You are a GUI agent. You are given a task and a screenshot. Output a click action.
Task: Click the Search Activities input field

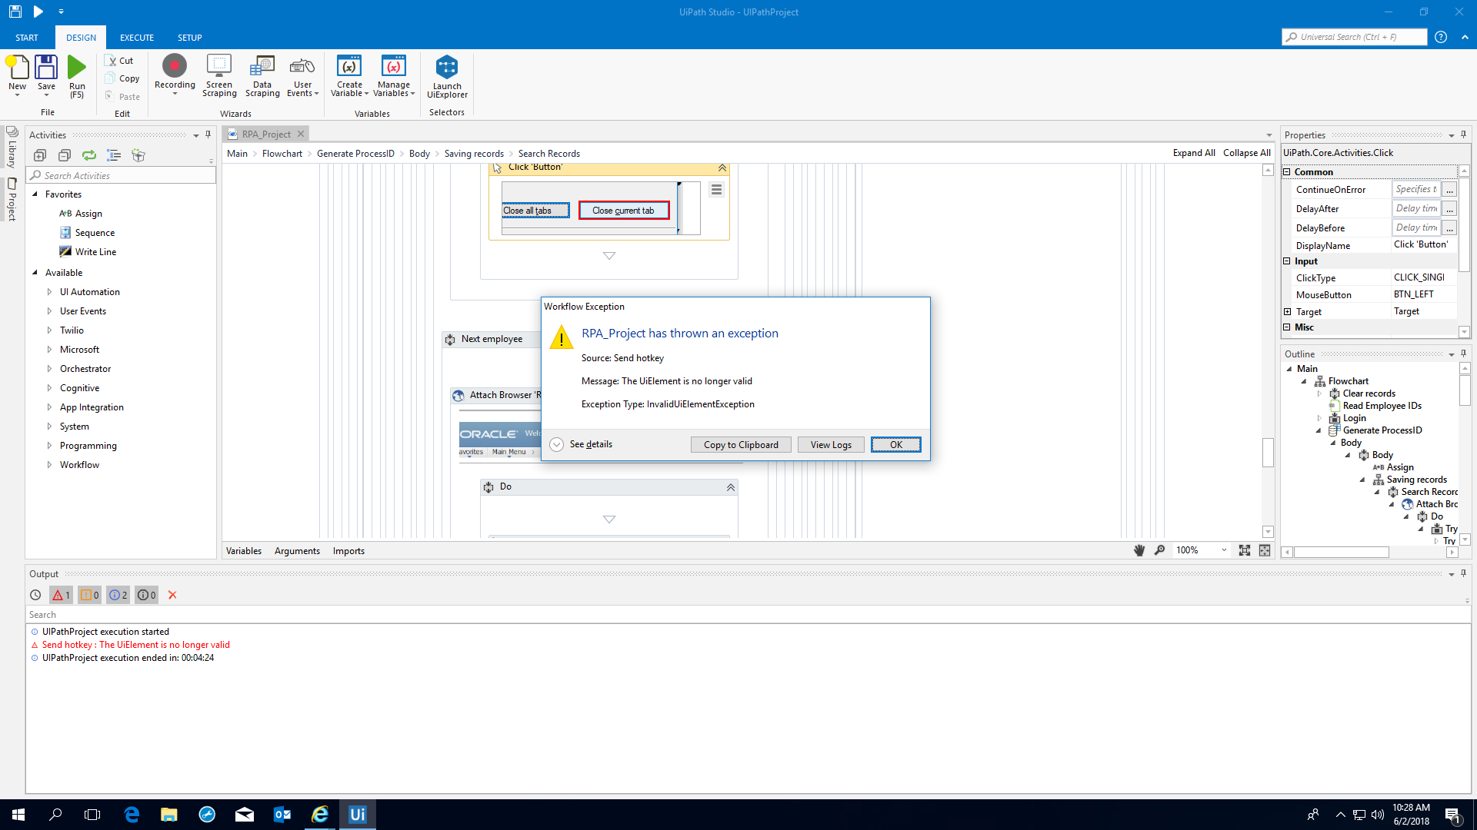click(123, 176)
